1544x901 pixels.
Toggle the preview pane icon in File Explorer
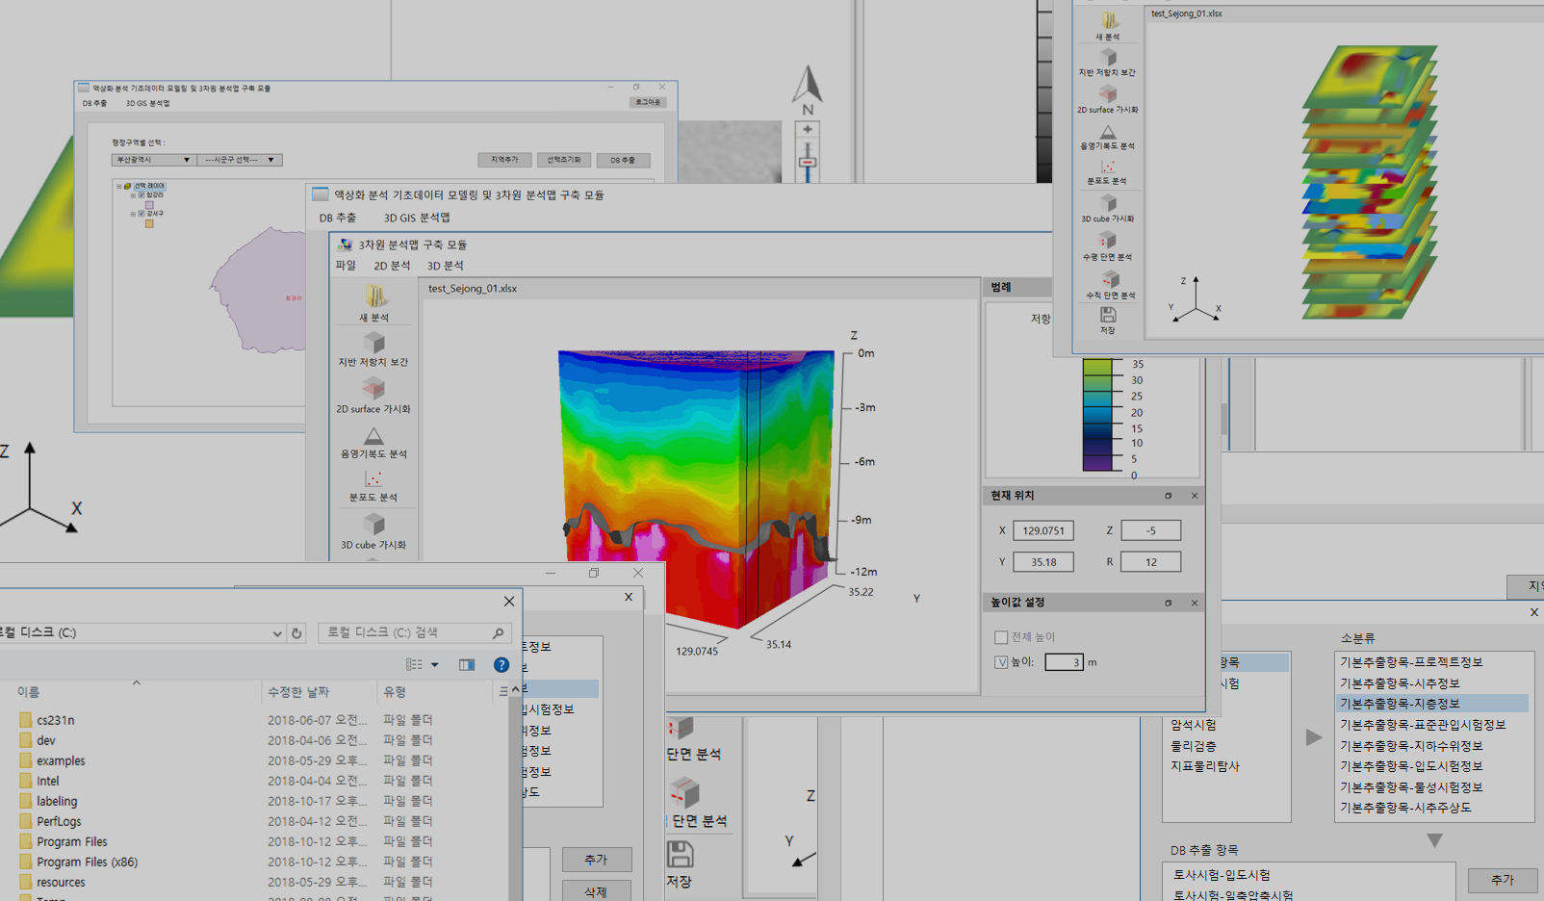(x=467, y=664)
